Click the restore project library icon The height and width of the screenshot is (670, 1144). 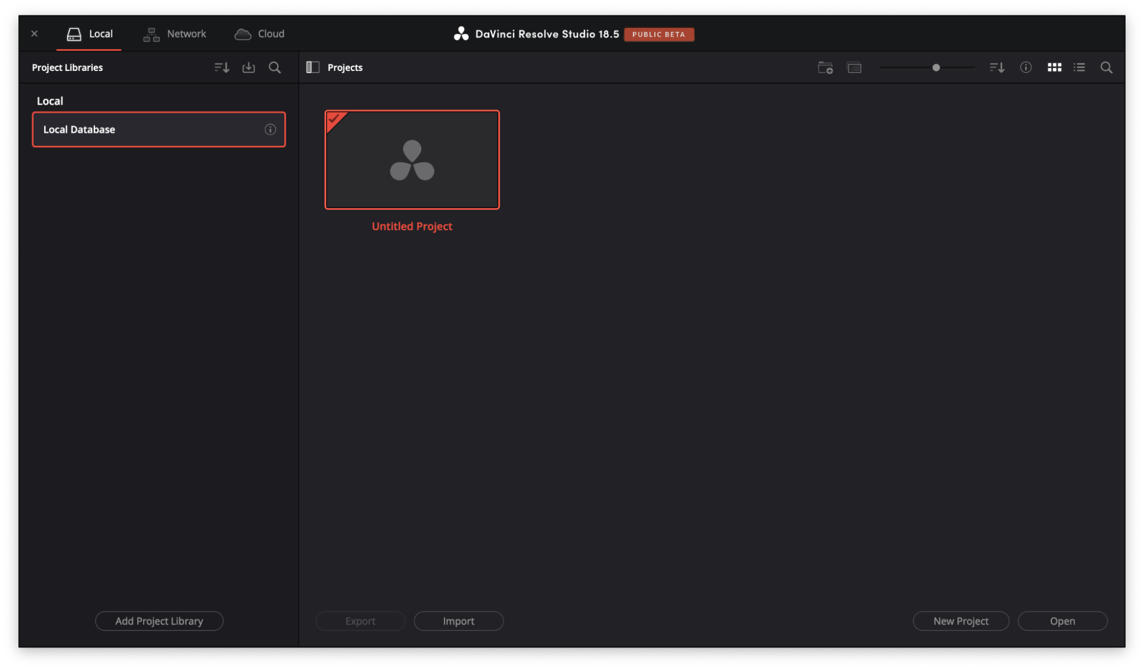point(248,68)
